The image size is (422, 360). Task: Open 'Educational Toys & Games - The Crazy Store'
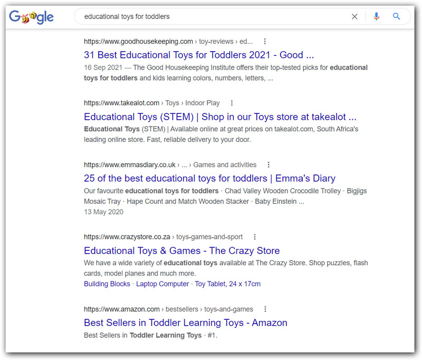[x=181, y=250]
